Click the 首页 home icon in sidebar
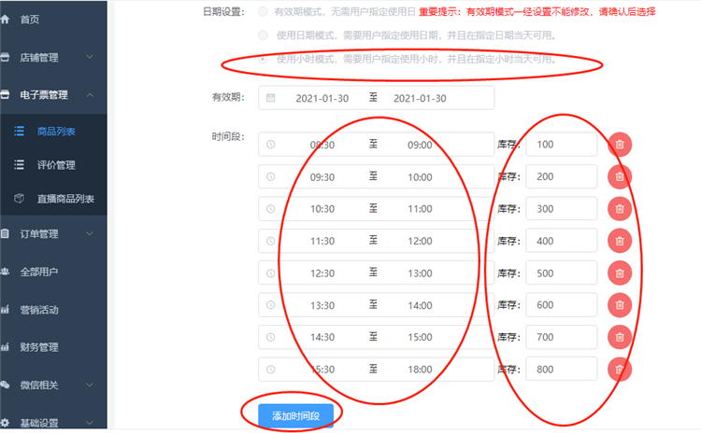Image resolution: width=701 pixels, height=433 pixels. tap(6, 19)
